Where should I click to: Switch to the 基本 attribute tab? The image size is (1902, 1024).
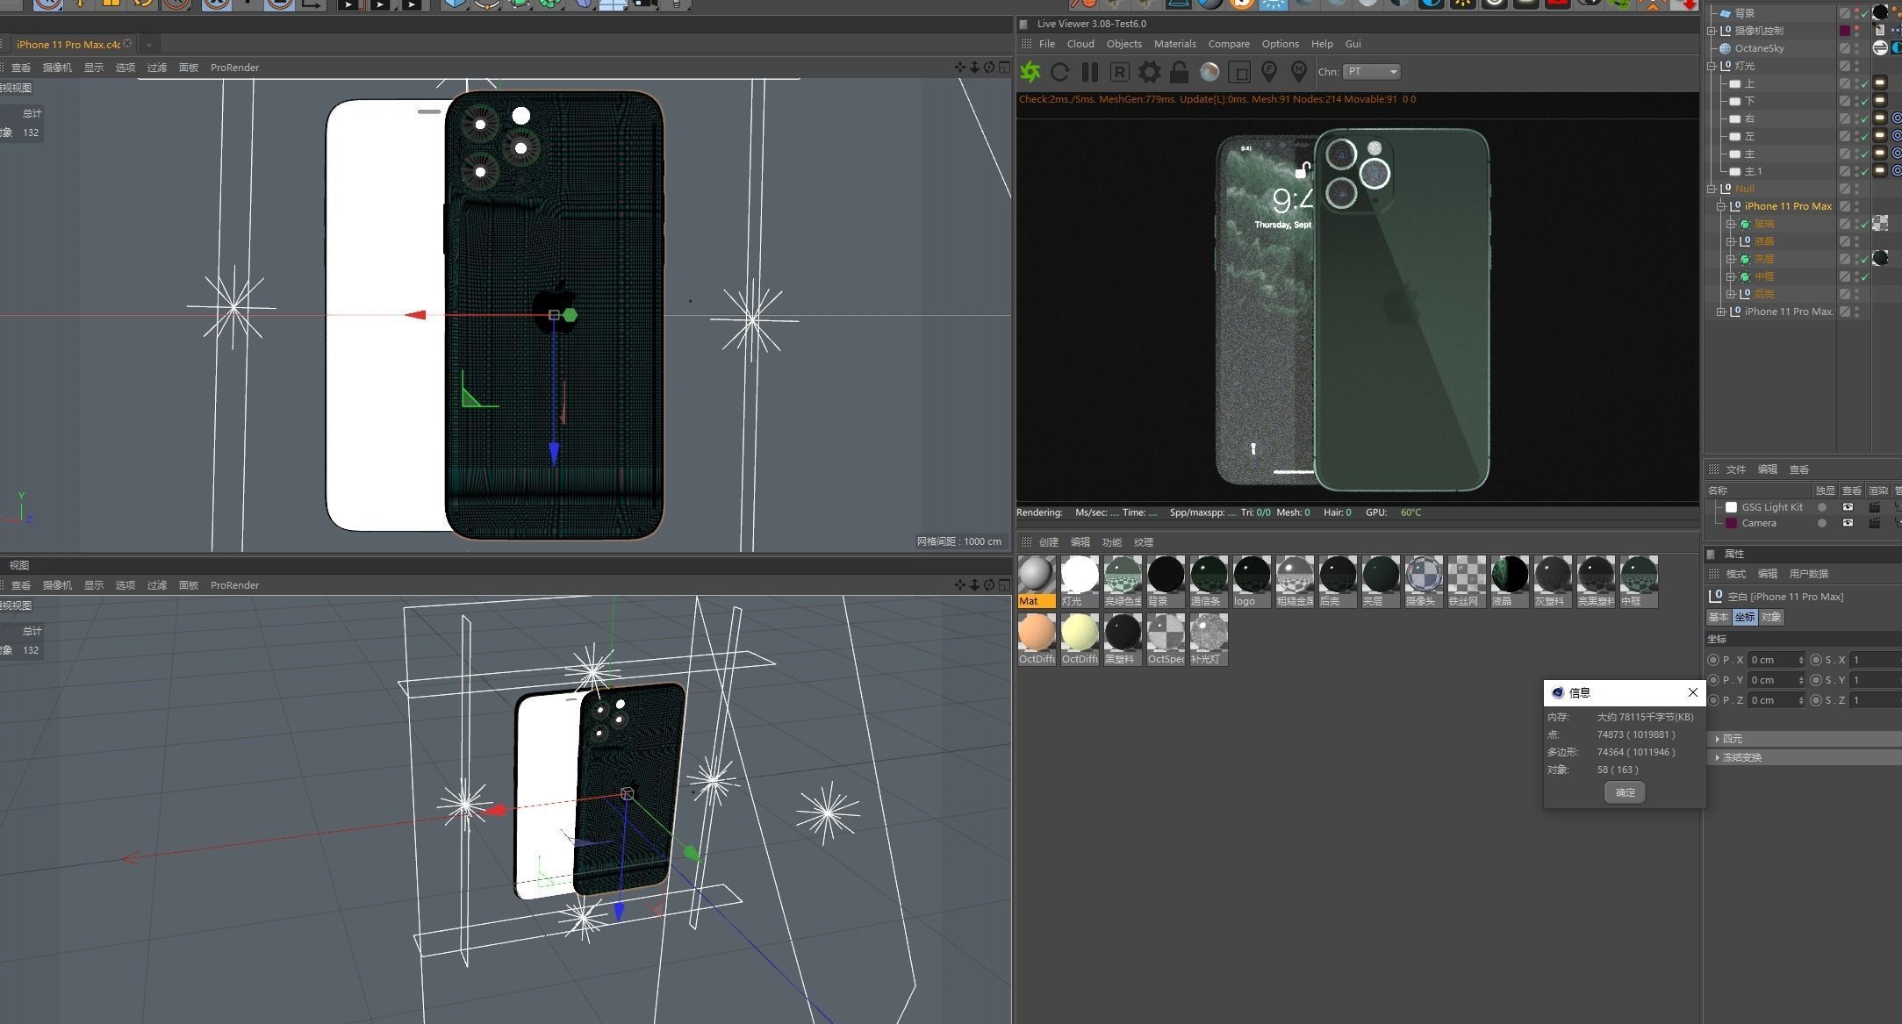point(1718,617)
